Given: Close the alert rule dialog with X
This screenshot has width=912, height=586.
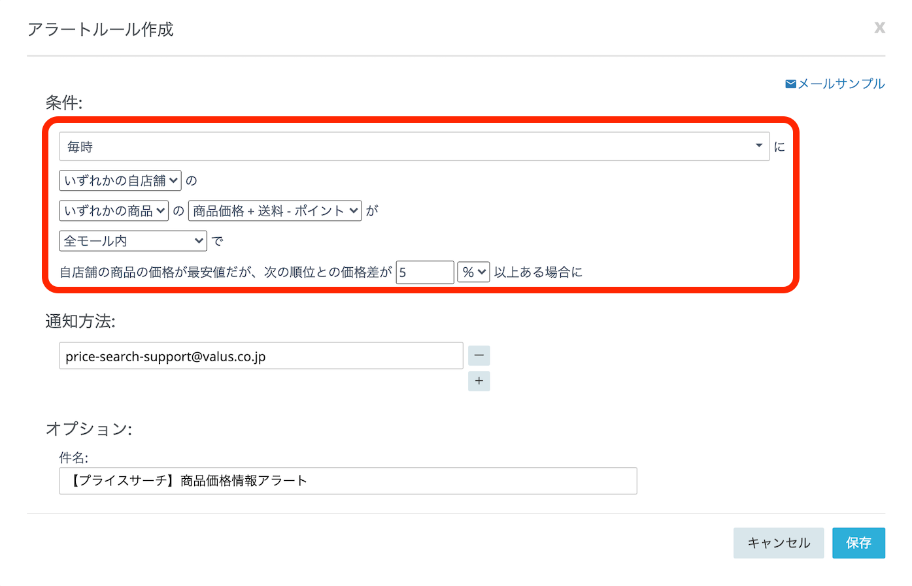Looking at the screenshot, I should (879, 27).
